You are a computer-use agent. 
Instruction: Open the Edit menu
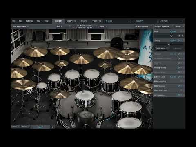(x=20, y=21)
